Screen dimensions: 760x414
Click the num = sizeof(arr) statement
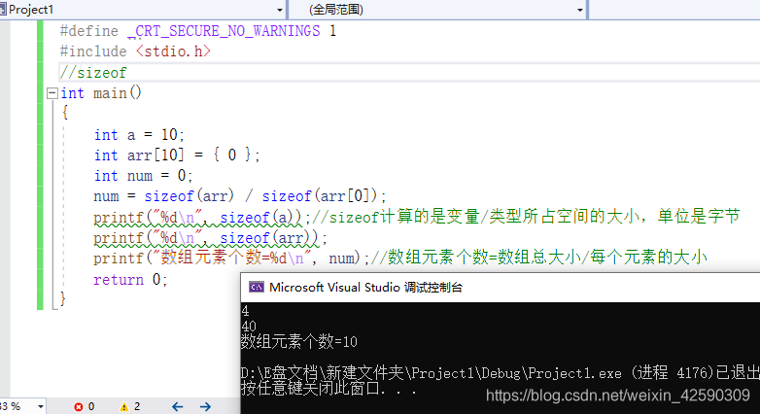tap(240, 196)
